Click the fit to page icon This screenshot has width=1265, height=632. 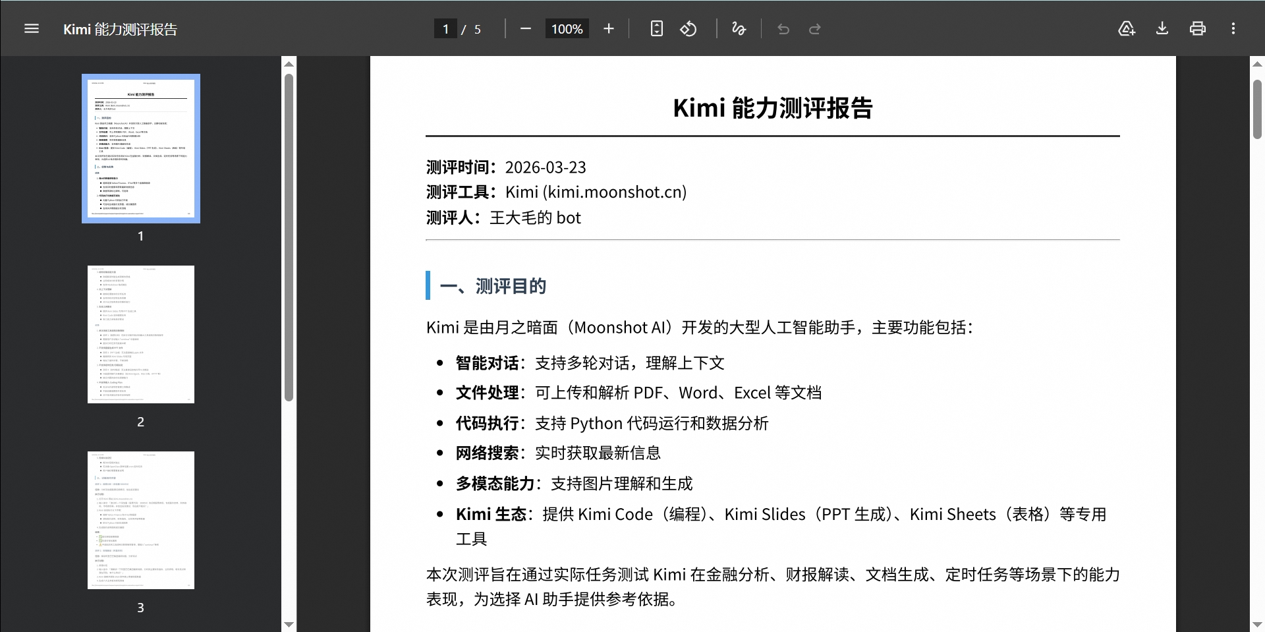point(656,29)
